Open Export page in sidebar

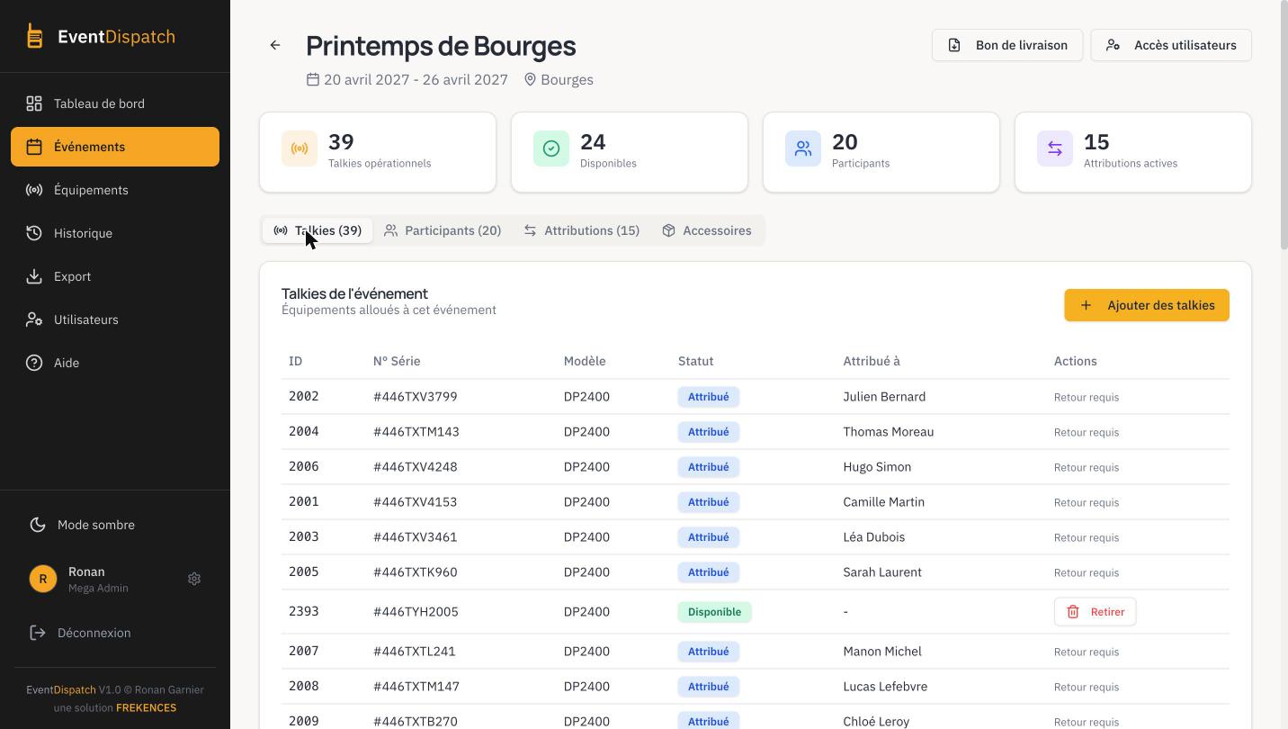(115, 276)
